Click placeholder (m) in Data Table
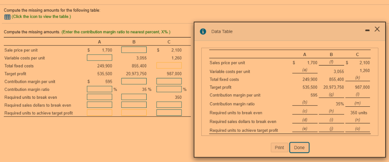This screenshot has width=389, height=162. pos(357,103)
